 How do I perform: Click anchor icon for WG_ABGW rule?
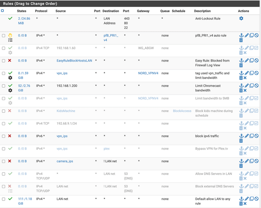(x=241, y=48)
